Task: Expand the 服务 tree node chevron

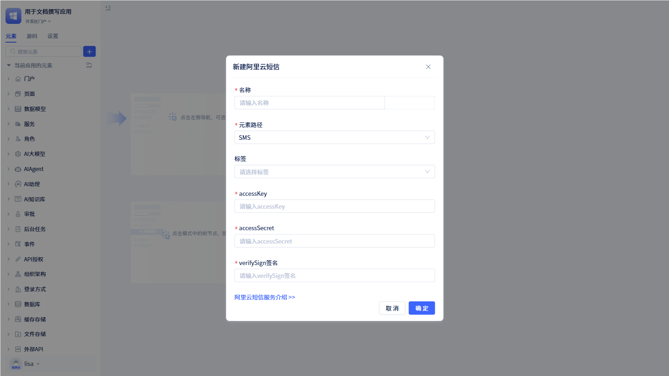Action: [x=9, y=124]
